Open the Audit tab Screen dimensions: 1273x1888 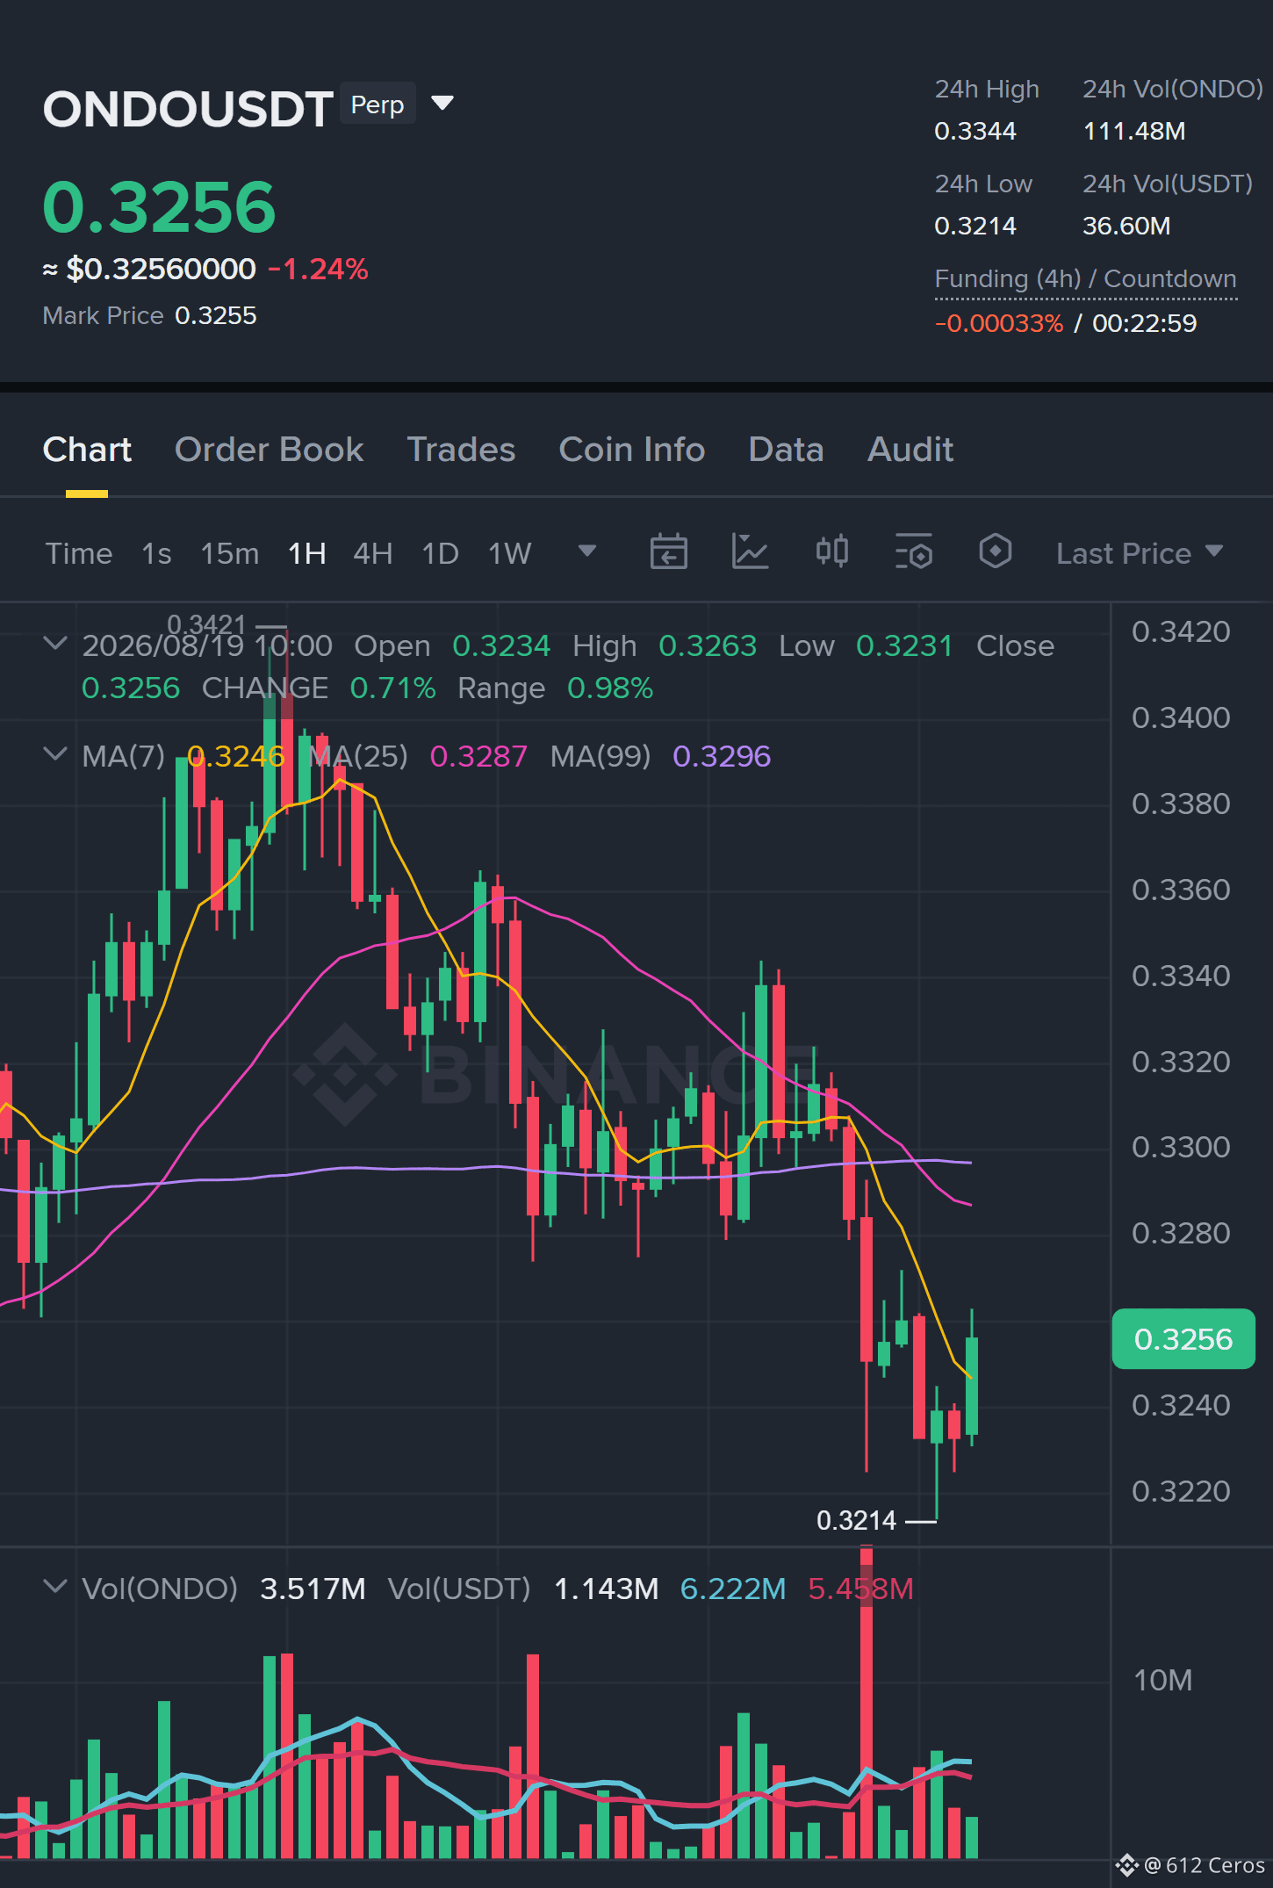[x=910, y=450]
